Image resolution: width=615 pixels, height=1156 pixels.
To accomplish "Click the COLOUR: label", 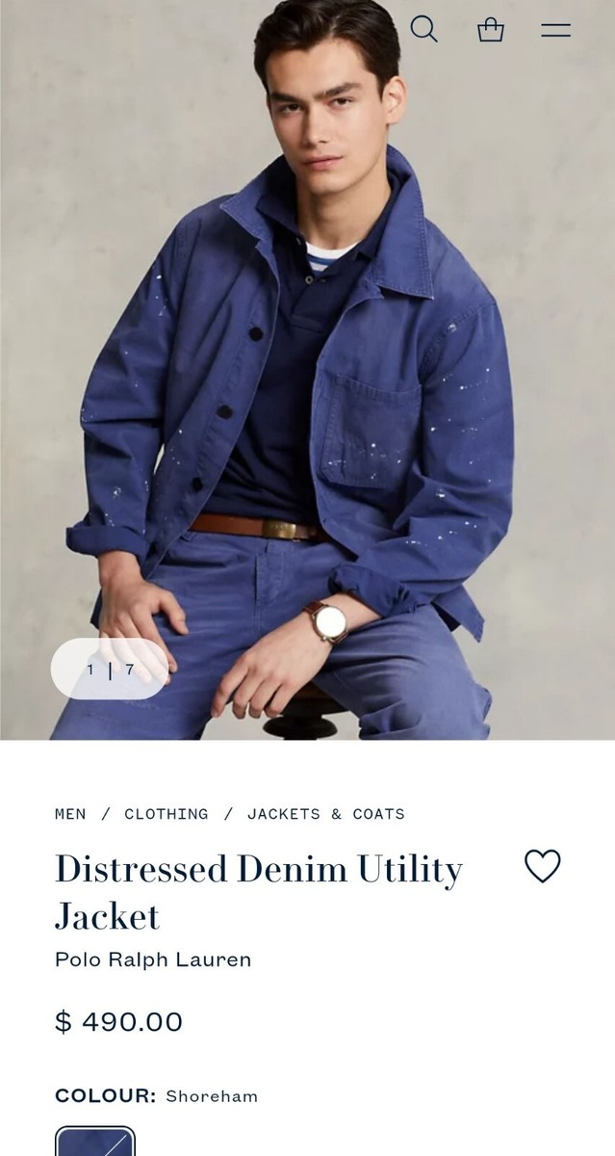I will [x=105, y=1096].
